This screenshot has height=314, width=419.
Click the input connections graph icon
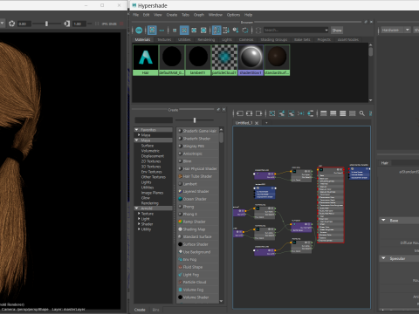coord(239,113)
